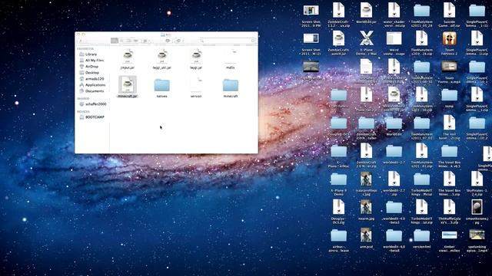Select the Weird youtube message image

(x=394, y=43)
